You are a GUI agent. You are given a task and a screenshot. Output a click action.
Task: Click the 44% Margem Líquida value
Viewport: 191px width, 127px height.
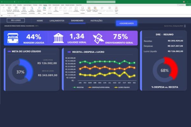click(x=34, y=37)
